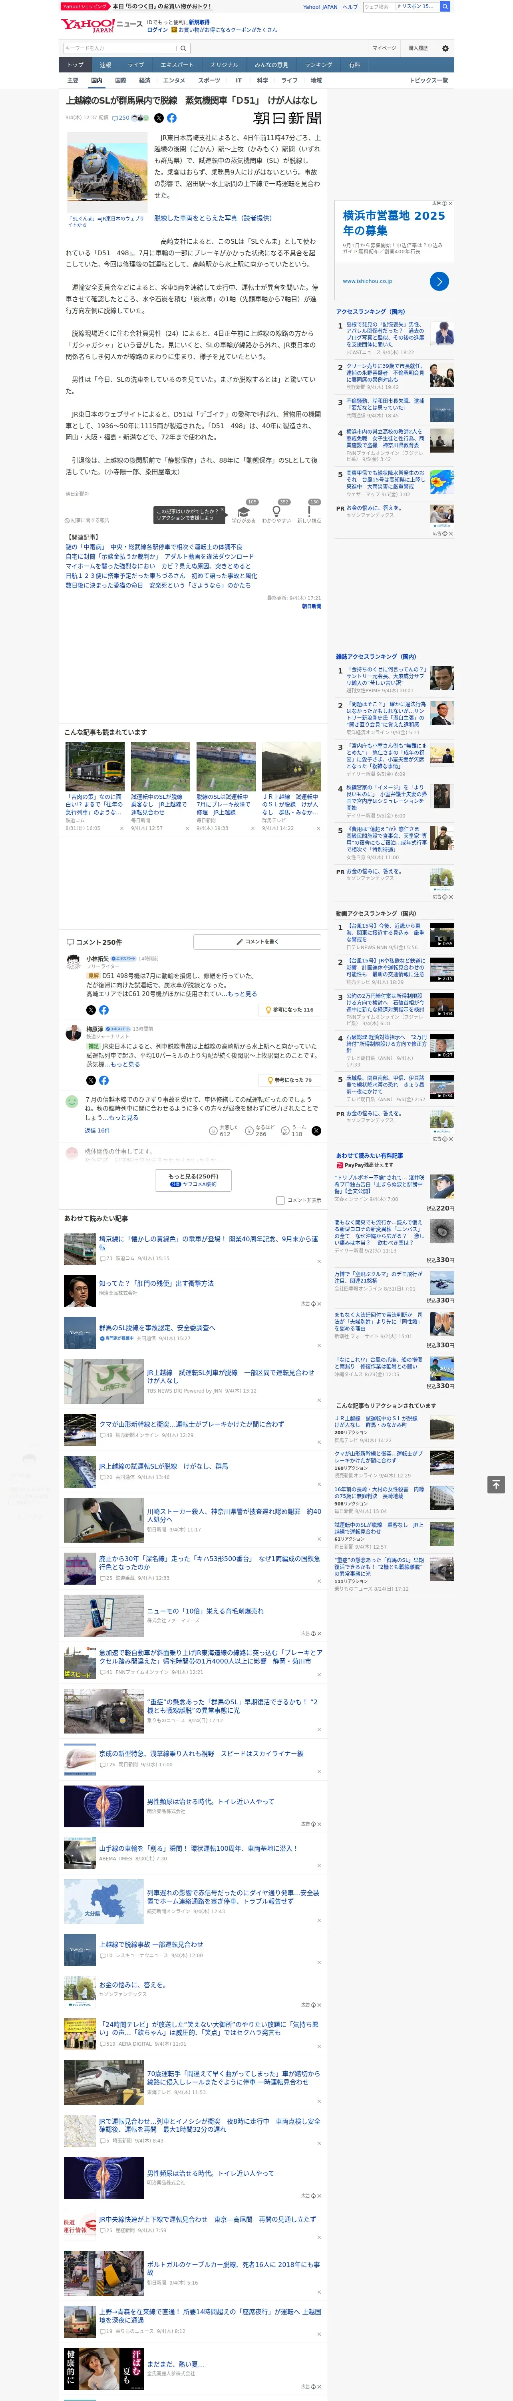Open マイページ link
This screenshot has width=513, height=2401.
click(x=384, y=48)
